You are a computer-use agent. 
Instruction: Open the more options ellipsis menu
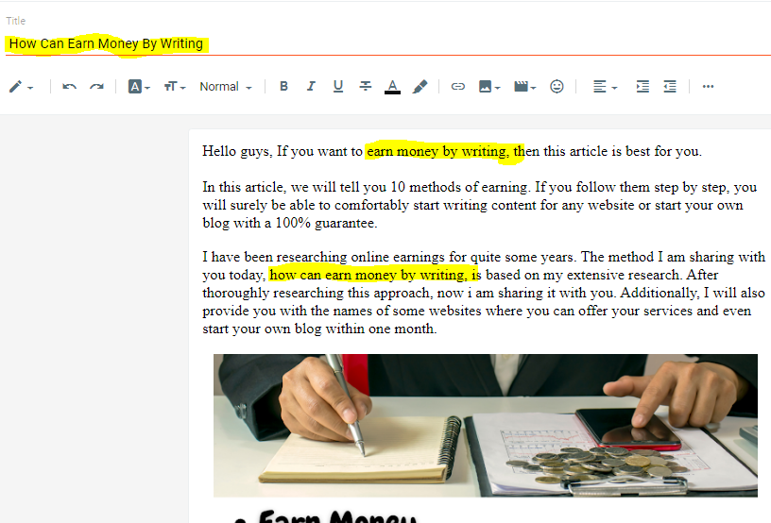tap(708, 87)
